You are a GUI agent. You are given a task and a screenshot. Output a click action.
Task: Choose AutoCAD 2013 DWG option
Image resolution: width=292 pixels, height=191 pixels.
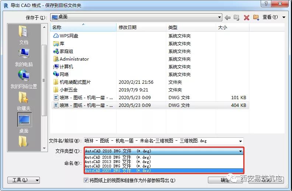pos(164,162)
